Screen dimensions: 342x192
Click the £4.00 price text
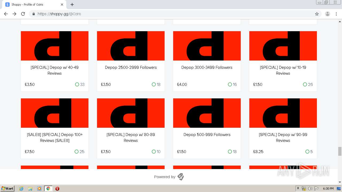click(182, 85)
